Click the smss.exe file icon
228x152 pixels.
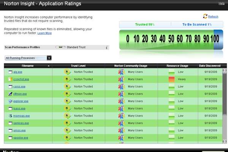[x=10, y=130]
